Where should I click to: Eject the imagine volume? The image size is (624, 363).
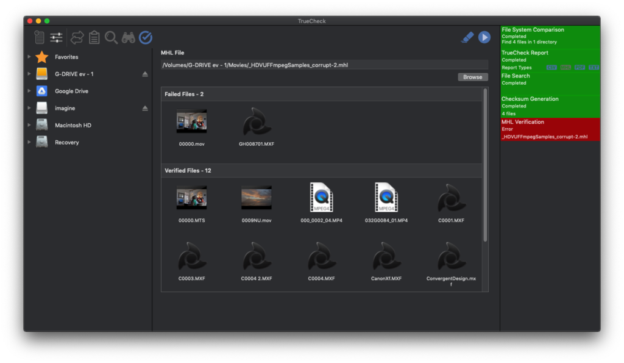click(145, 108)
